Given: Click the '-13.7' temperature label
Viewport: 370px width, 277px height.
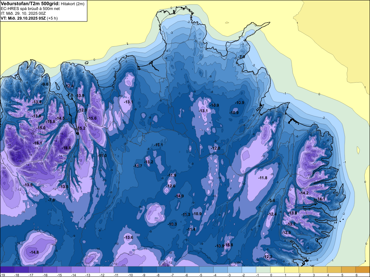Looking at the screenshot, I should [291, 224].
